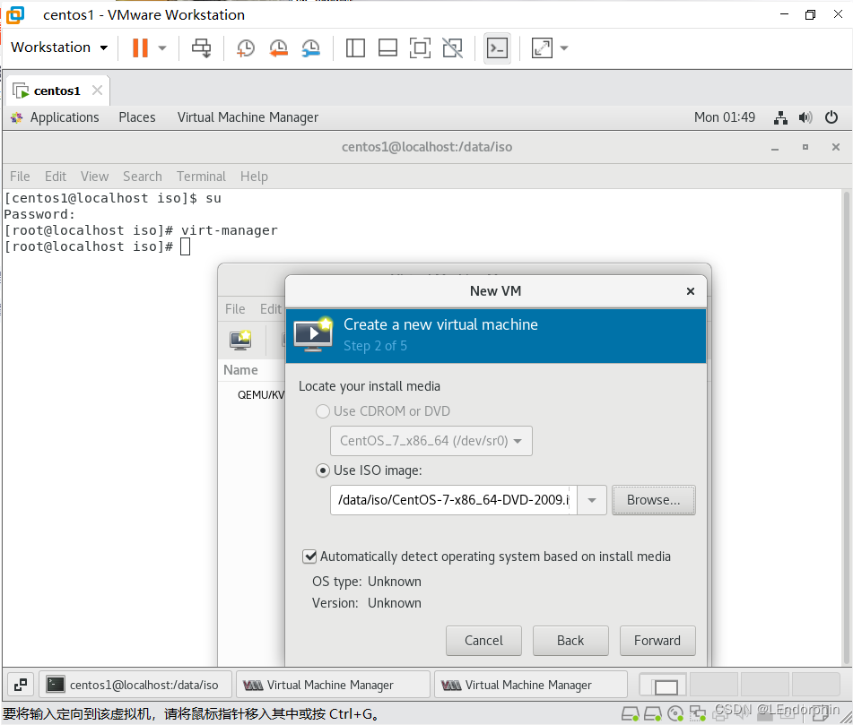This screenshot has width=853, height=725.
Task: Click the show desktop icon in bottom panel
Action: [x=21, y=685]
